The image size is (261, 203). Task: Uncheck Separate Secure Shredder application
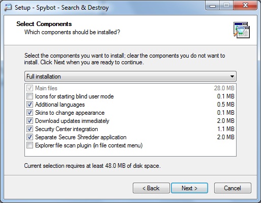(30, 137)
